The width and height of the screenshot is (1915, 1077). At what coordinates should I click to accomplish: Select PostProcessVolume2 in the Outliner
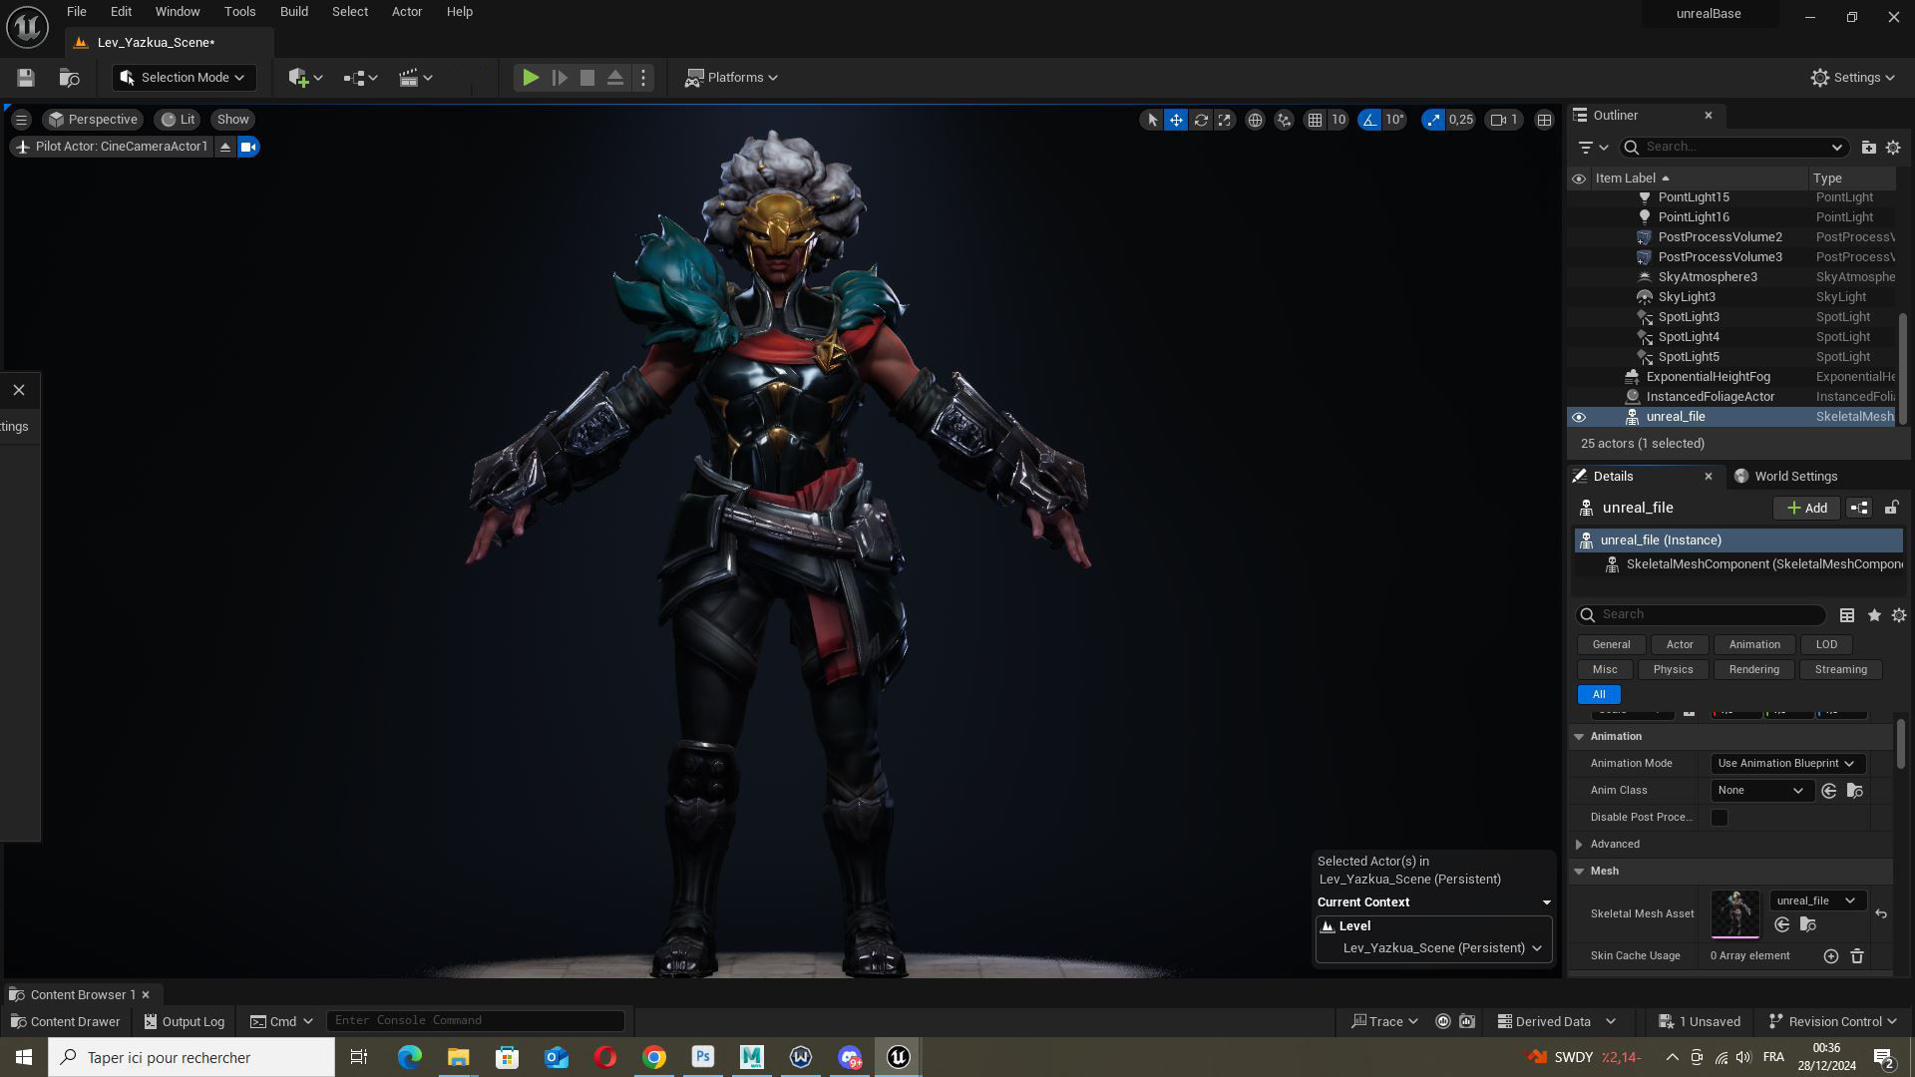1720,237
